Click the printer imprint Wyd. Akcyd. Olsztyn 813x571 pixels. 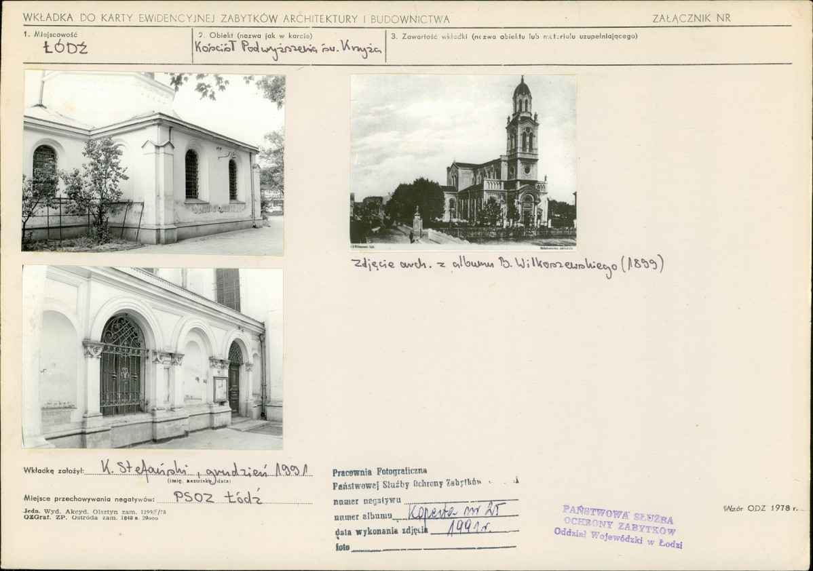(95, 511)
